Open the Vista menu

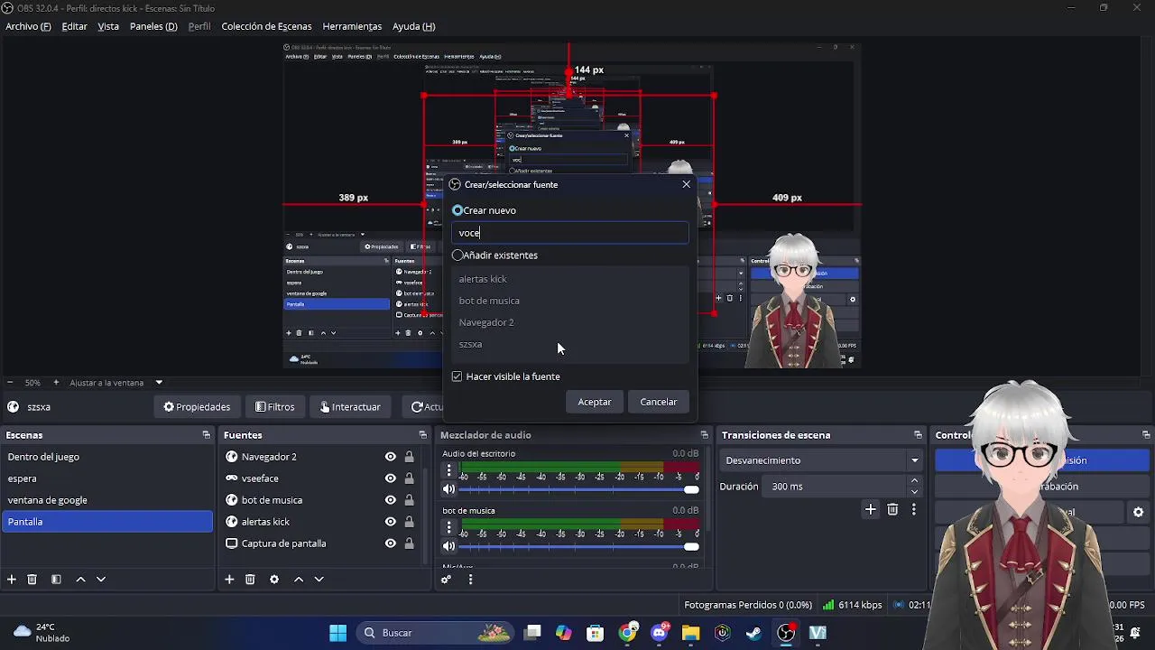(x=108, y=26)
